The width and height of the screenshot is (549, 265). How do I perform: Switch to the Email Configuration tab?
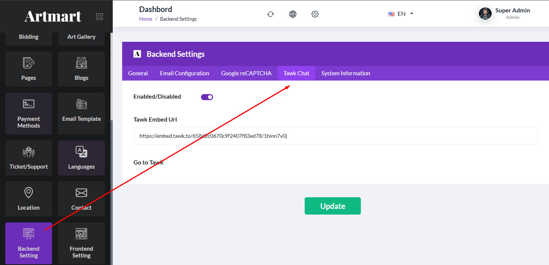[x=184, y=73]
